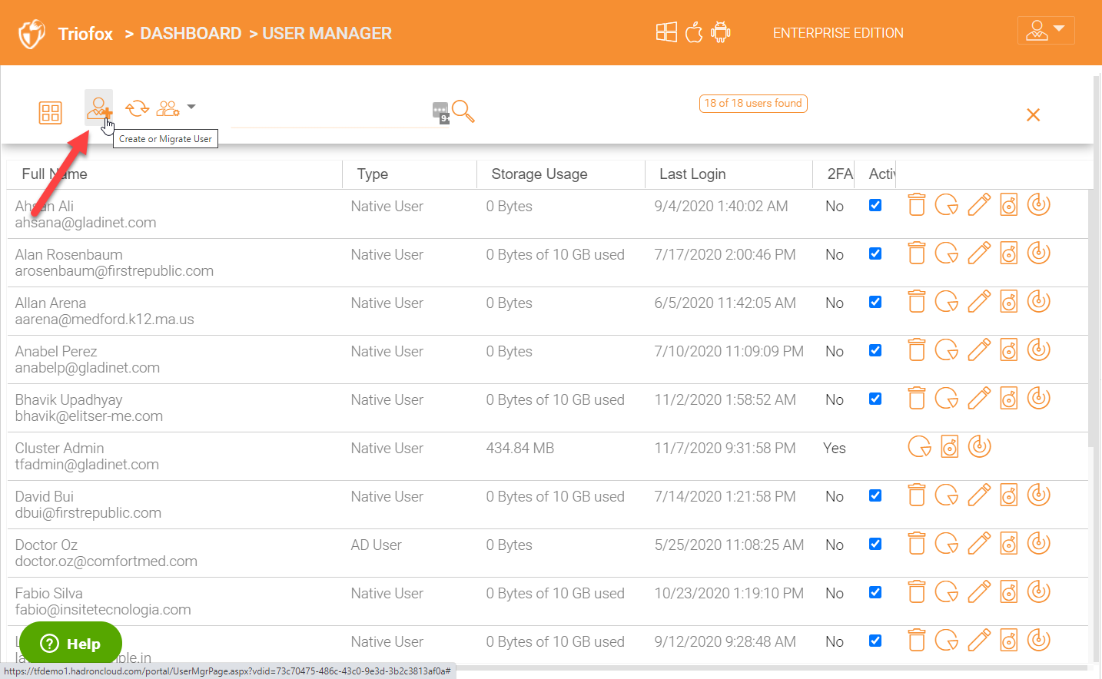Edit user Alan Rosenbaum with pencil icon
The image size is (1102, 679).
[979, 253]
